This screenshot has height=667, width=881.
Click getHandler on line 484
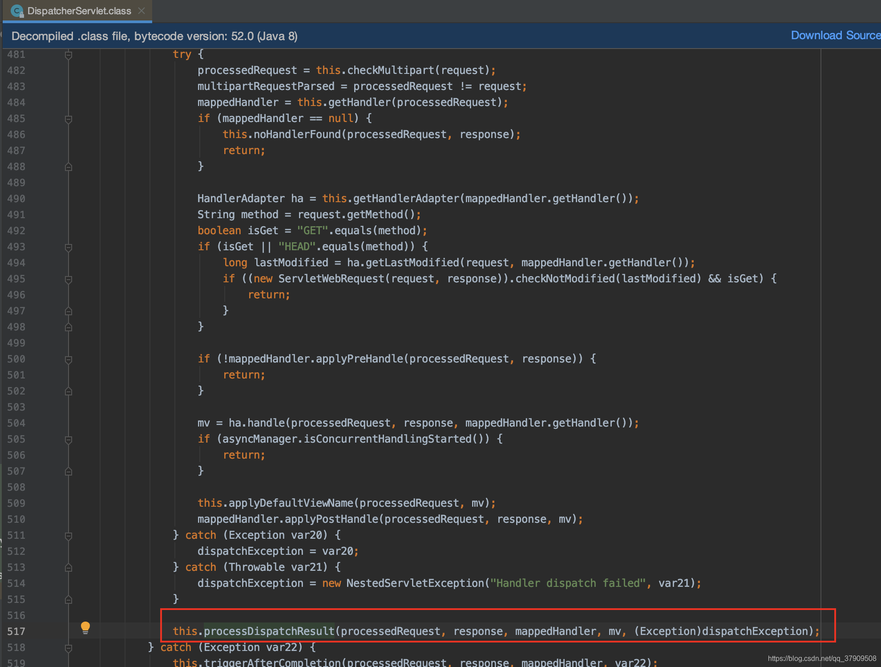[x=360, y=102]
